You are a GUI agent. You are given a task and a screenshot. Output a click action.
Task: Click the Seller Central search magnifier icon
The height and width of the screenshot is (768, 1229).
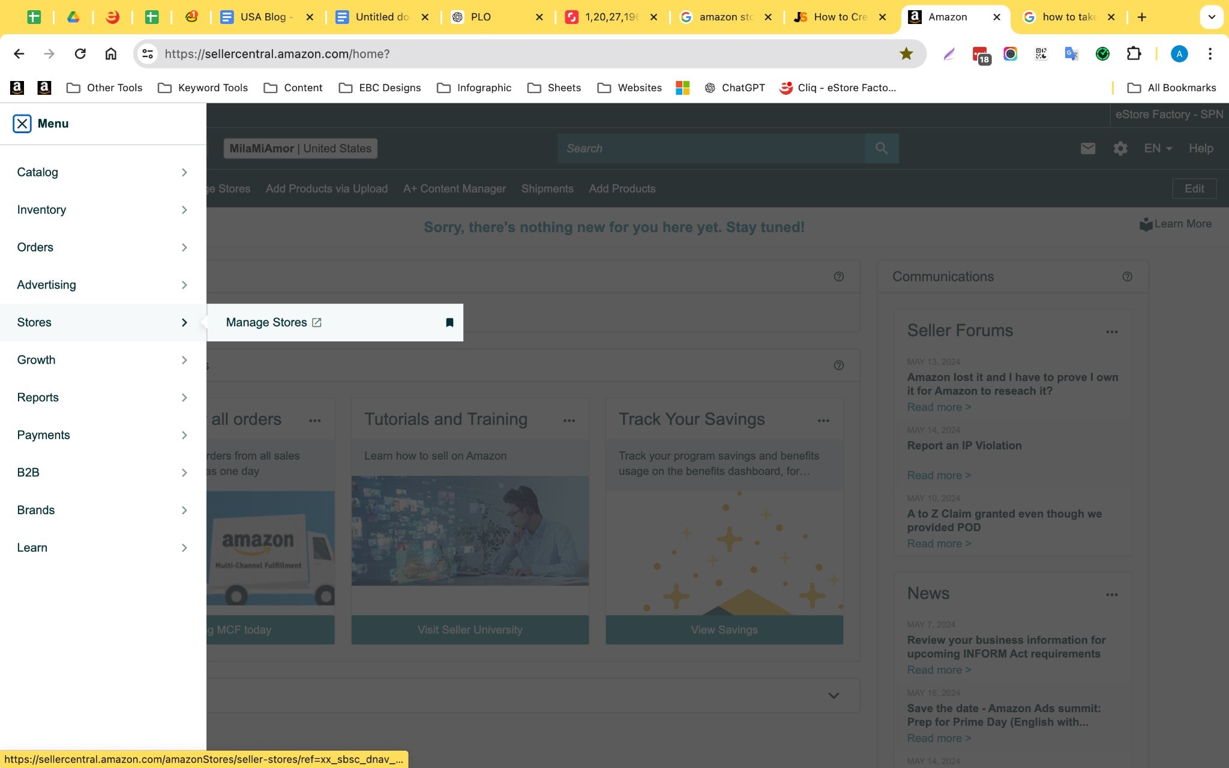pos(882,148)
